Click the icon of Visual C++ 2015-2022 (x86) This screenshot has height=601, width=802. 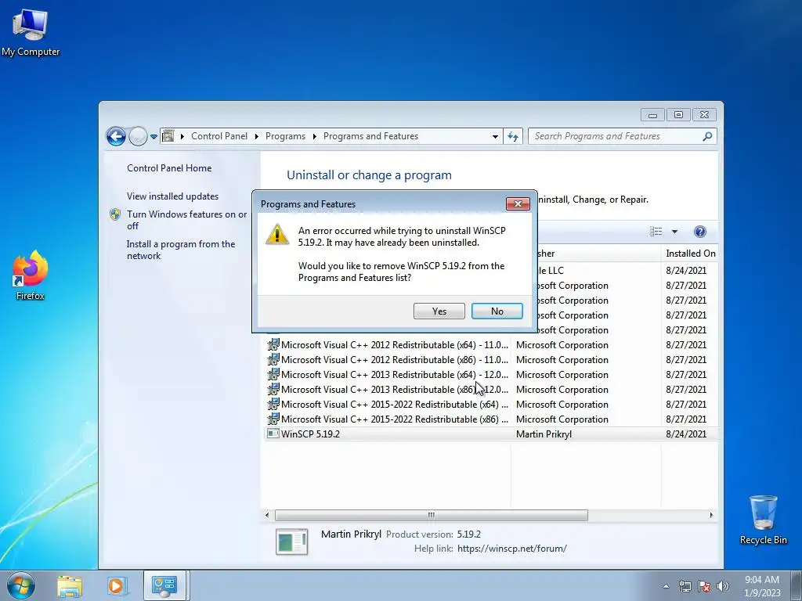[x=273, y=419]
